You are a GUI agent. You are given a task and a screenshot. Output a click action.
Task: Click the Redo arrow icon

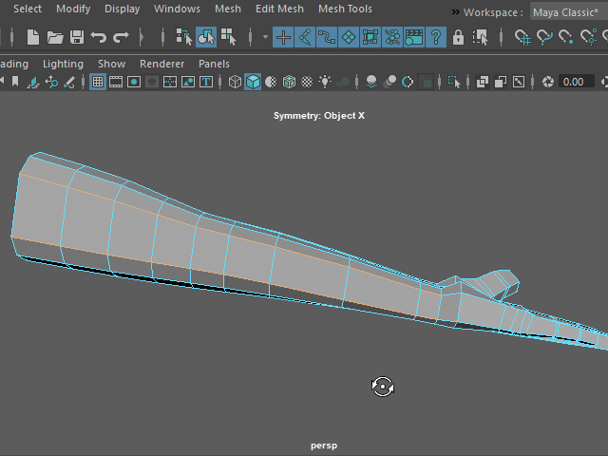(121, 37)
